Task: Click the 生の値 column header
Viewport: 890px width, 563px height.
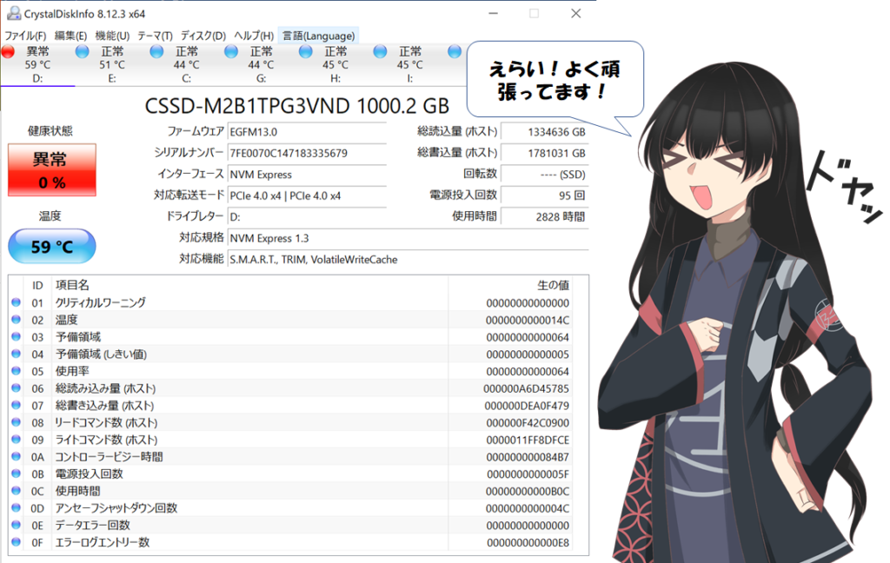Action: pyautogui.click(x=554, y=285)
